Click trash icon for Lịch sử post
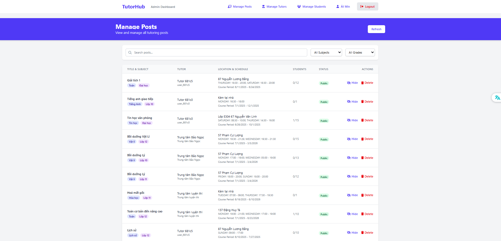 (363, 233)
